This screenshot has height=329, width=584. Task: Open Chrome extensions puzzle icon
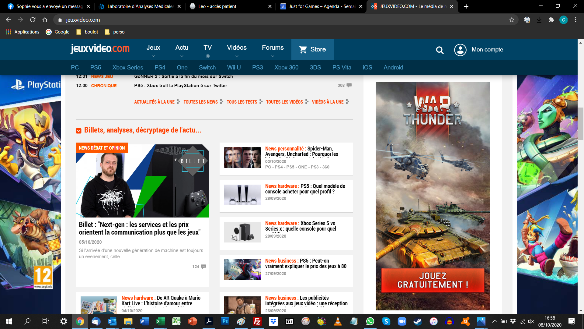[x=551, y=20]
